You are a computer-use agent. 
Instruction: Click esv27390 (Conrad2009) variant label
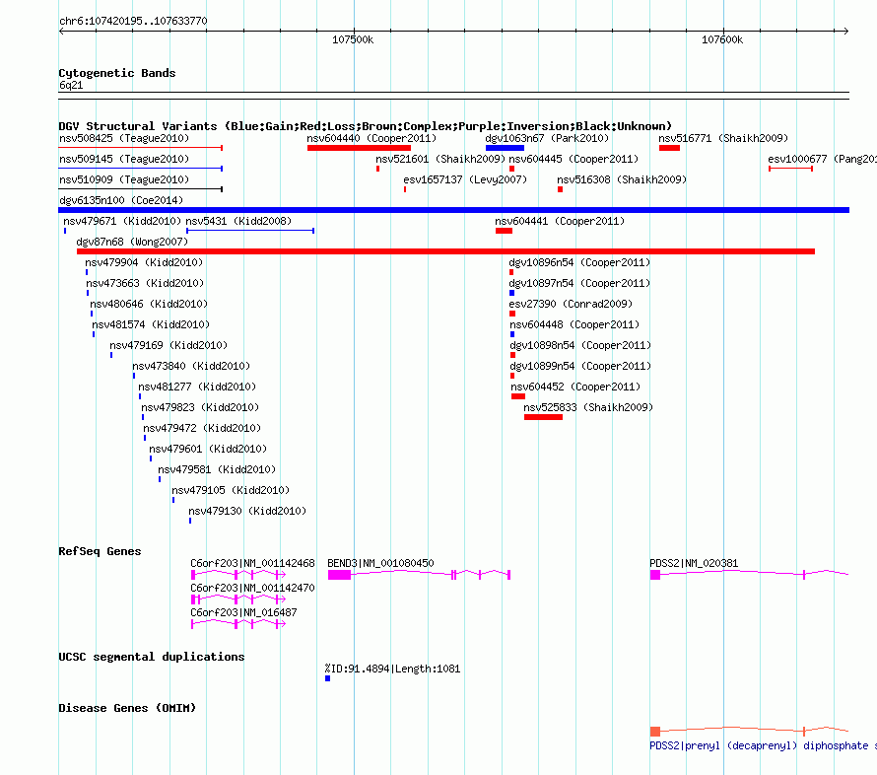(571, 304)
